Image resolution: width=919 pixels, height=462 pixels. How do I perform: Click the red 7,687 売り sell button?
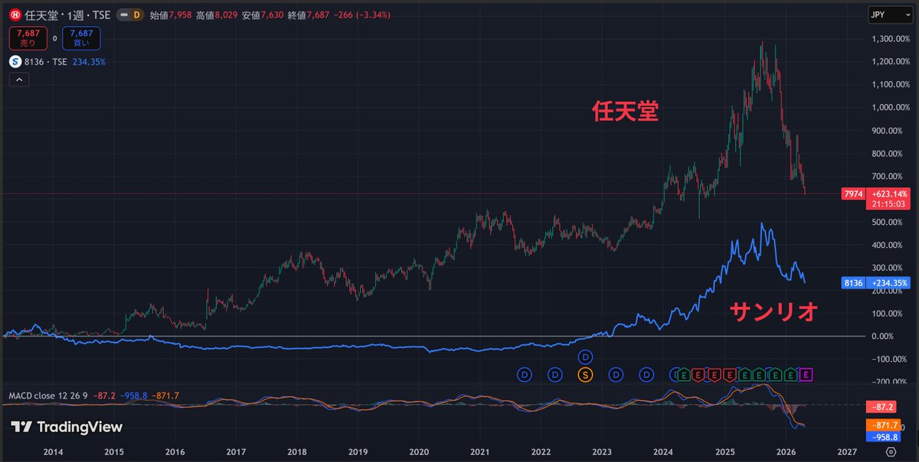[x=28, y=38]
